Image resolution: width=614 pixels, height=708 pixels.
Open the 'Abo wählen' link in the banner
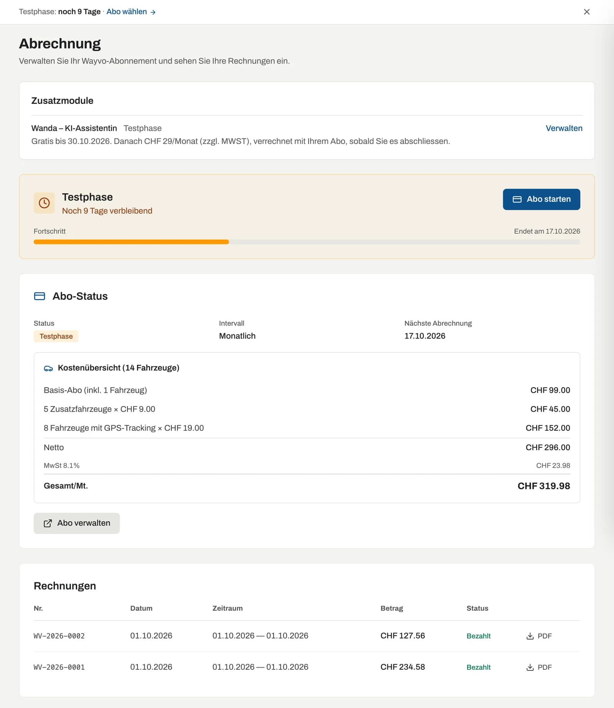pyautogui.click(x=131, y=12)
